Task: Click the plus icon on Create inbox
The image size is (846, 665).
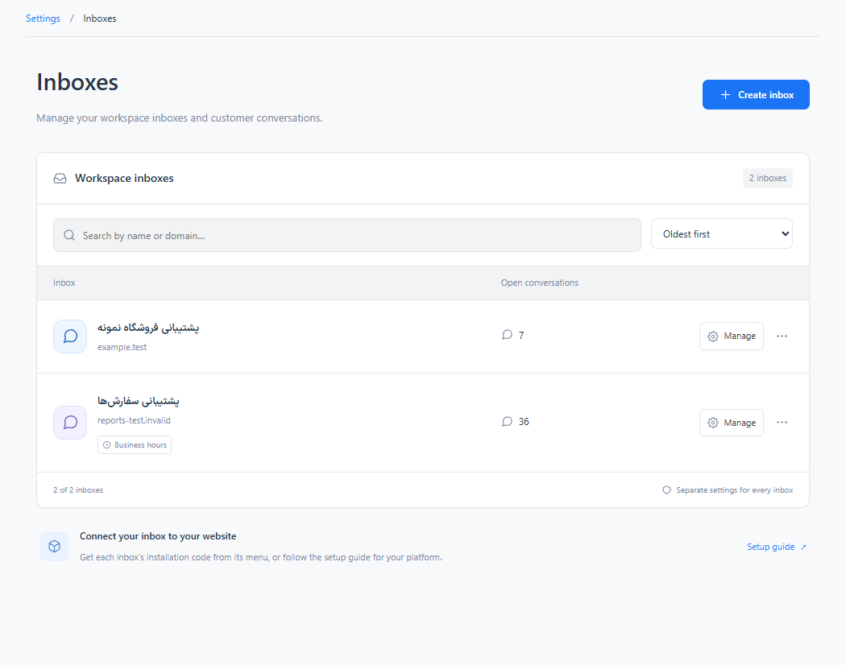Action: point(726,95)
